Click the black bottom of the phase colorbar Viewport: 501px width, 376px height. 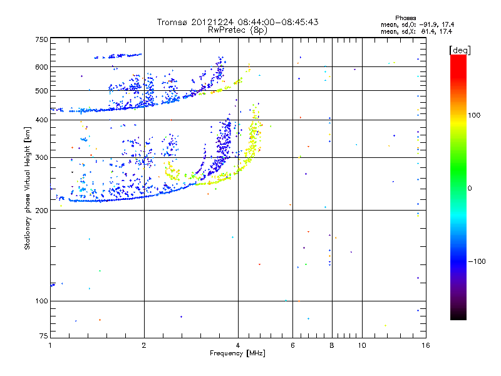click(458, 315)
